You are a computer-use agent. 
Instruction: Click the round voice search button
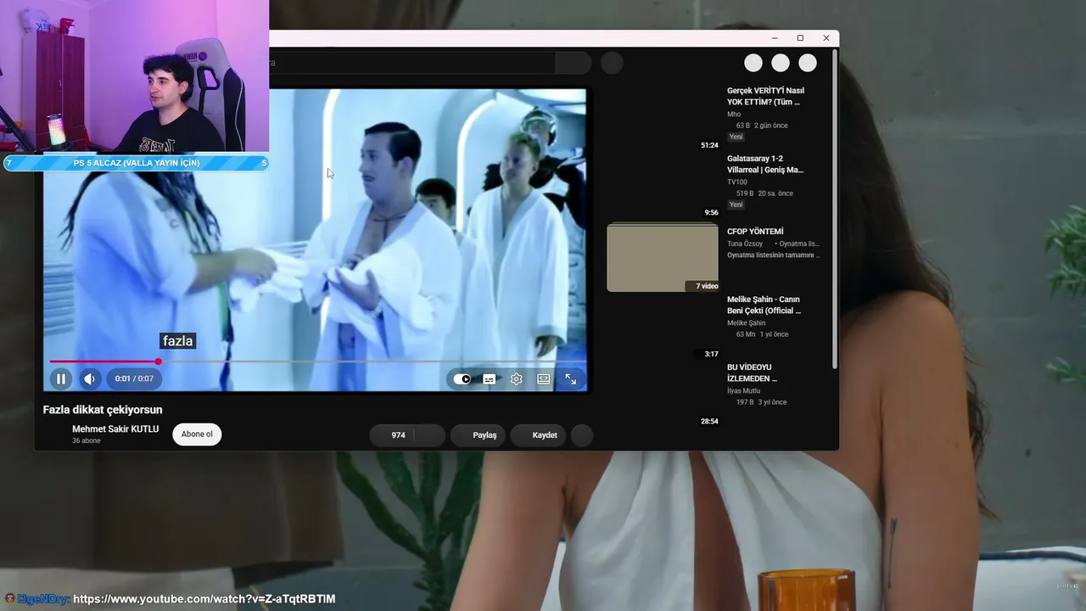(612, 63)
